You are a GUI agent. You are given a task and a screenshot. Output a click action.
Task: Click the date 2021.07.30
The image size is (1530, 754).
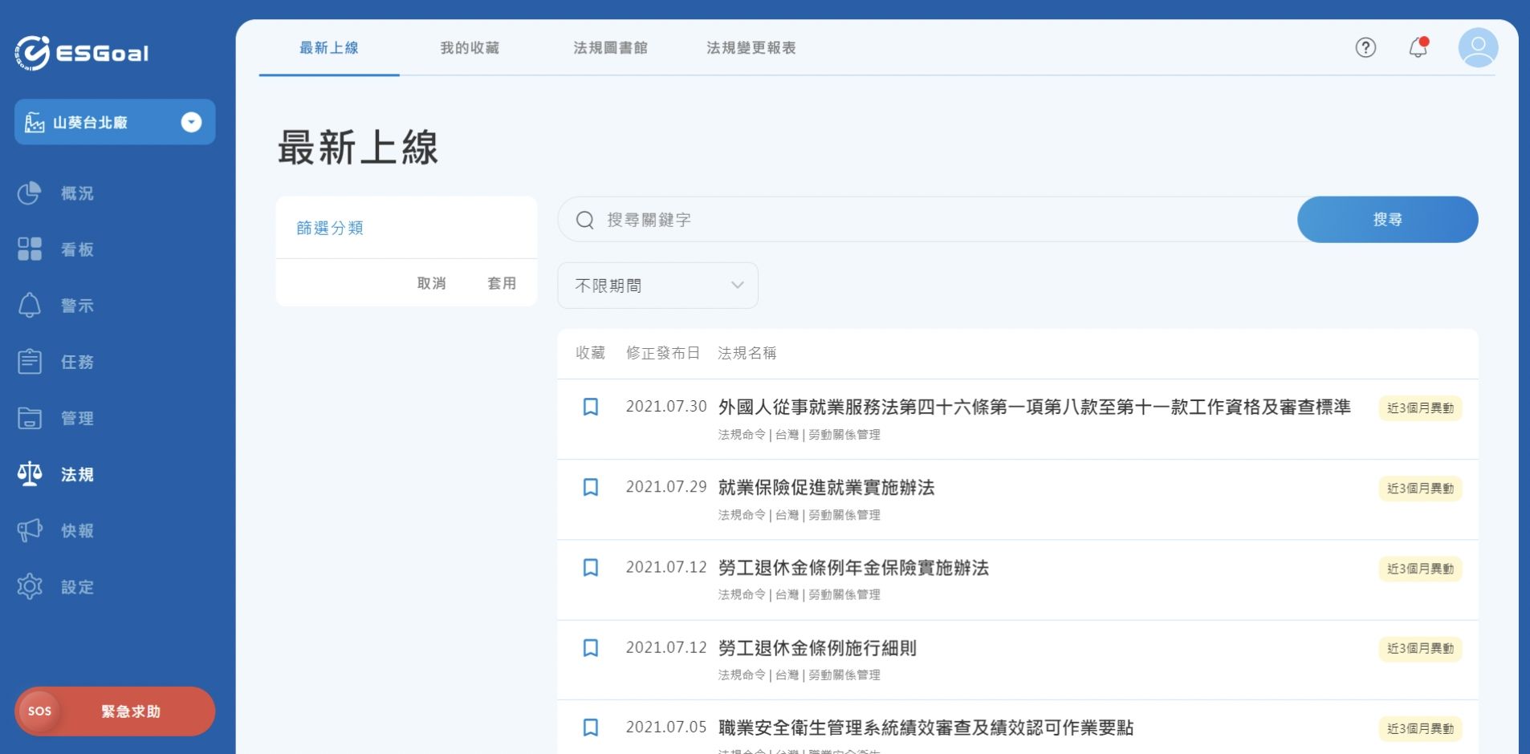click(x=666, y=407)
